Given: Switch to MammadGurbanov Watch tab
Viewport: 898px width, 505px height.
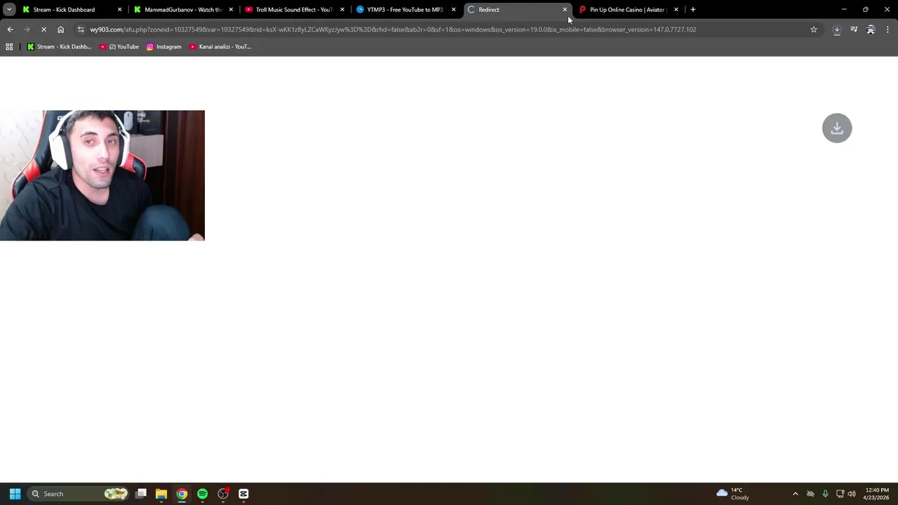Looking at the screenshot, I should (183, 10).
